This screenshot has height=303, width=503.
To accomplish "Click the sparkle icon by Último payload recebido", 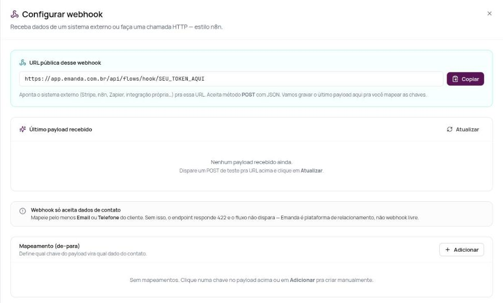I will tap(23, 129).
